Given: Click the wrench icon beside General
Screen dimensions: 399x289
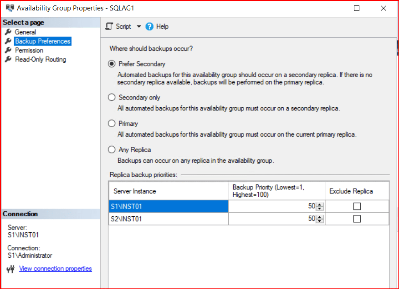Looking at the screenshot, I should click(8, 32).
